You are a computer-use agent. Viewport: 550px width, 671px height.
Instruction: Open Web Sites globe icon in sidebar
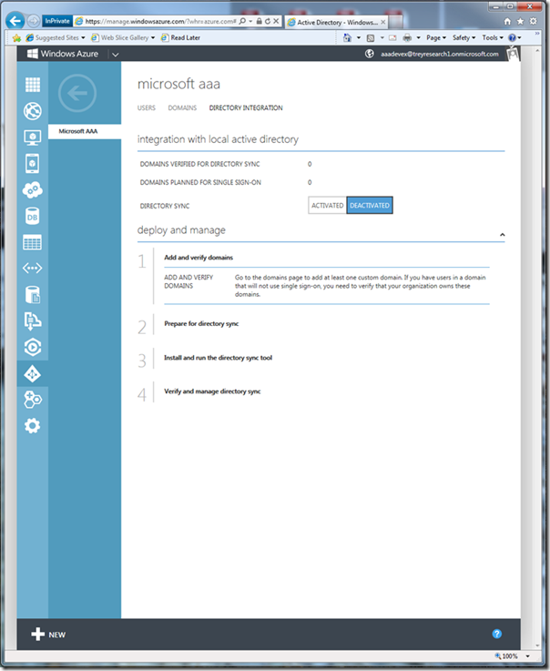coord(33,111)
